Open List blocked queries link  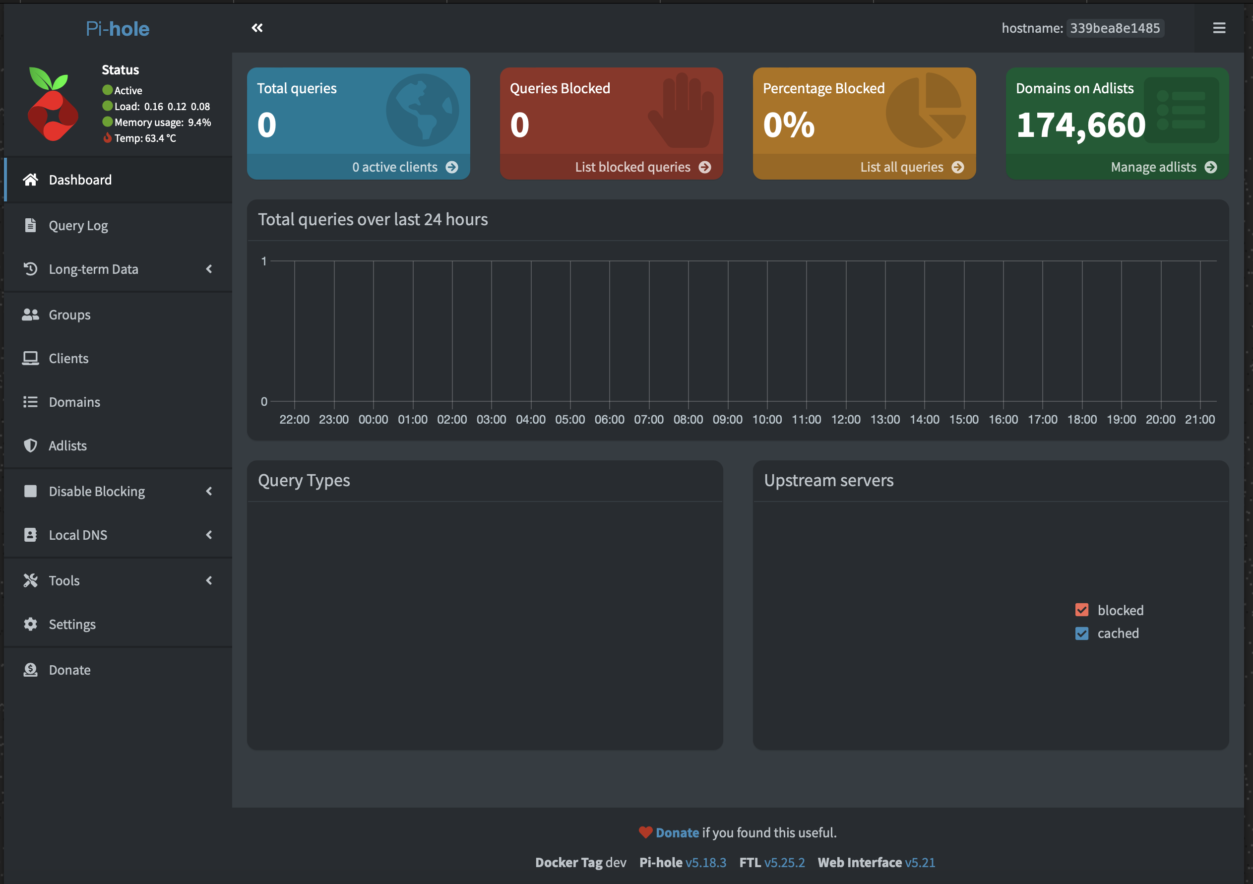point(632,167)
